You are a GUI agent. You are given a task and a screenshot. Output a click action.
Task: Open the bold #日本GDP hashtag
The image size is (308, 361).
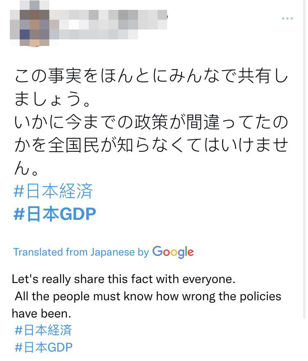click(55, 214)
